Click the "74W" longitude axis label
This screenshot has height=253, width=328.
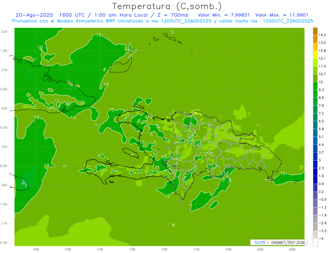pyautogui.click(x=100, y=249)
